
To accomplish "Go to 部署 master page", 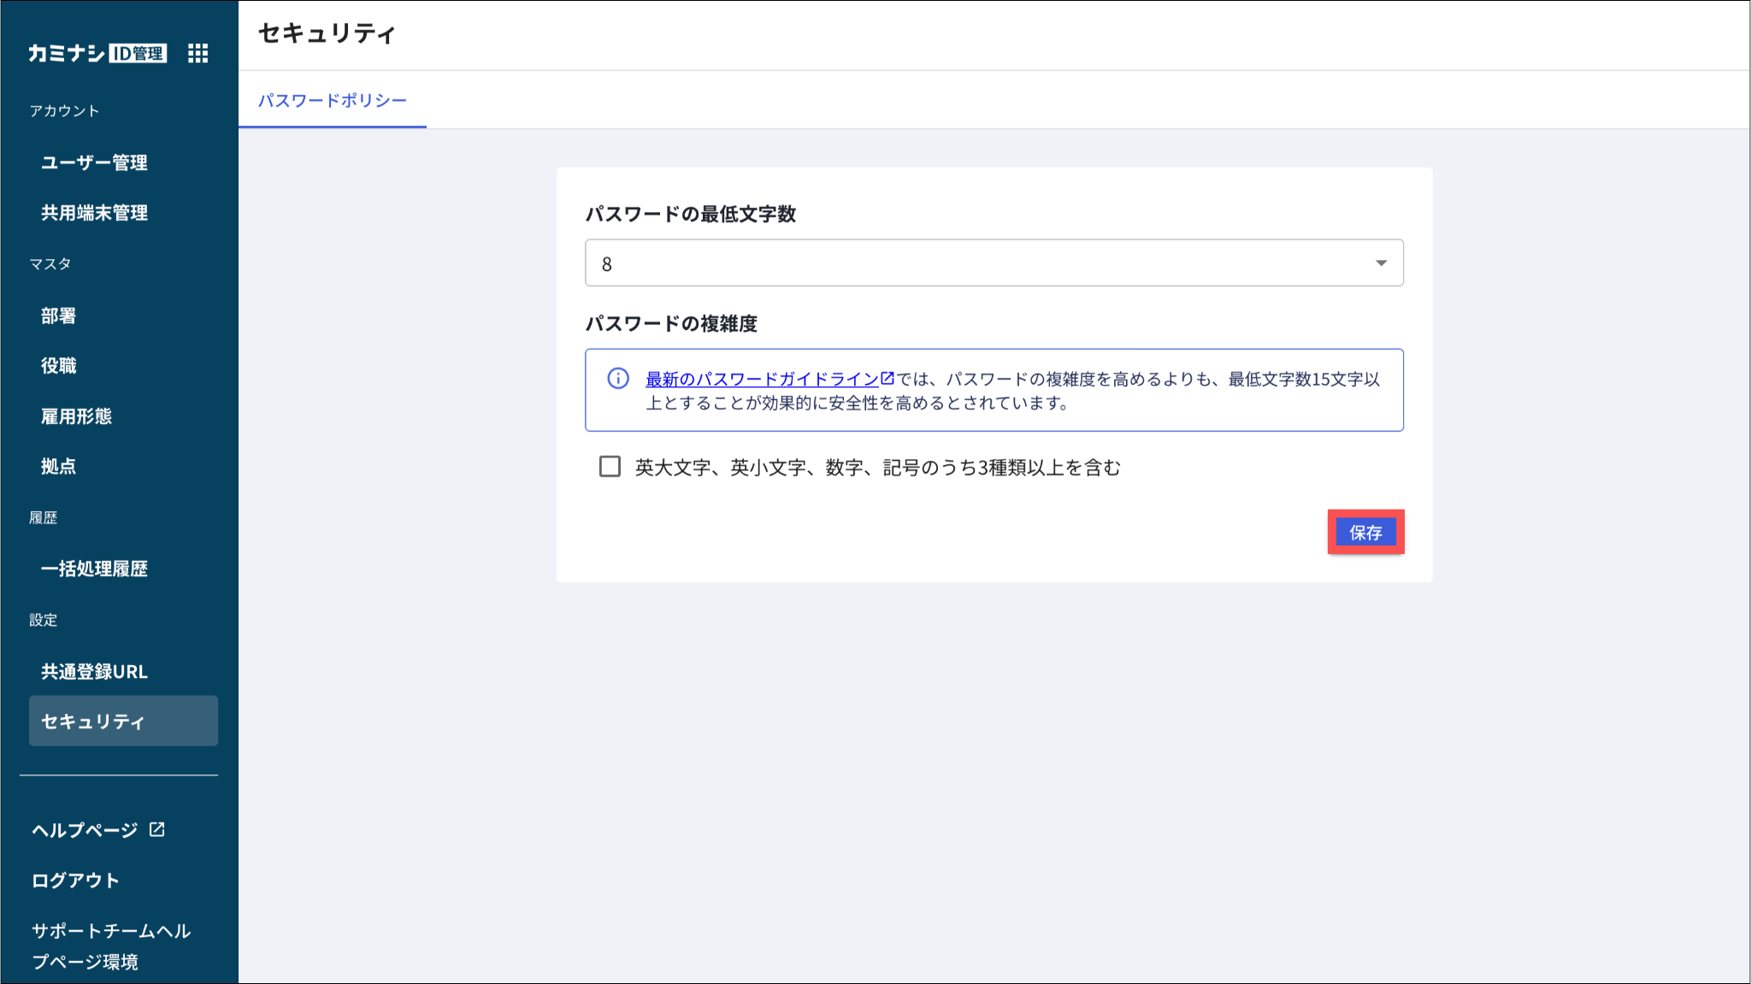I will [x=58, y=315].
